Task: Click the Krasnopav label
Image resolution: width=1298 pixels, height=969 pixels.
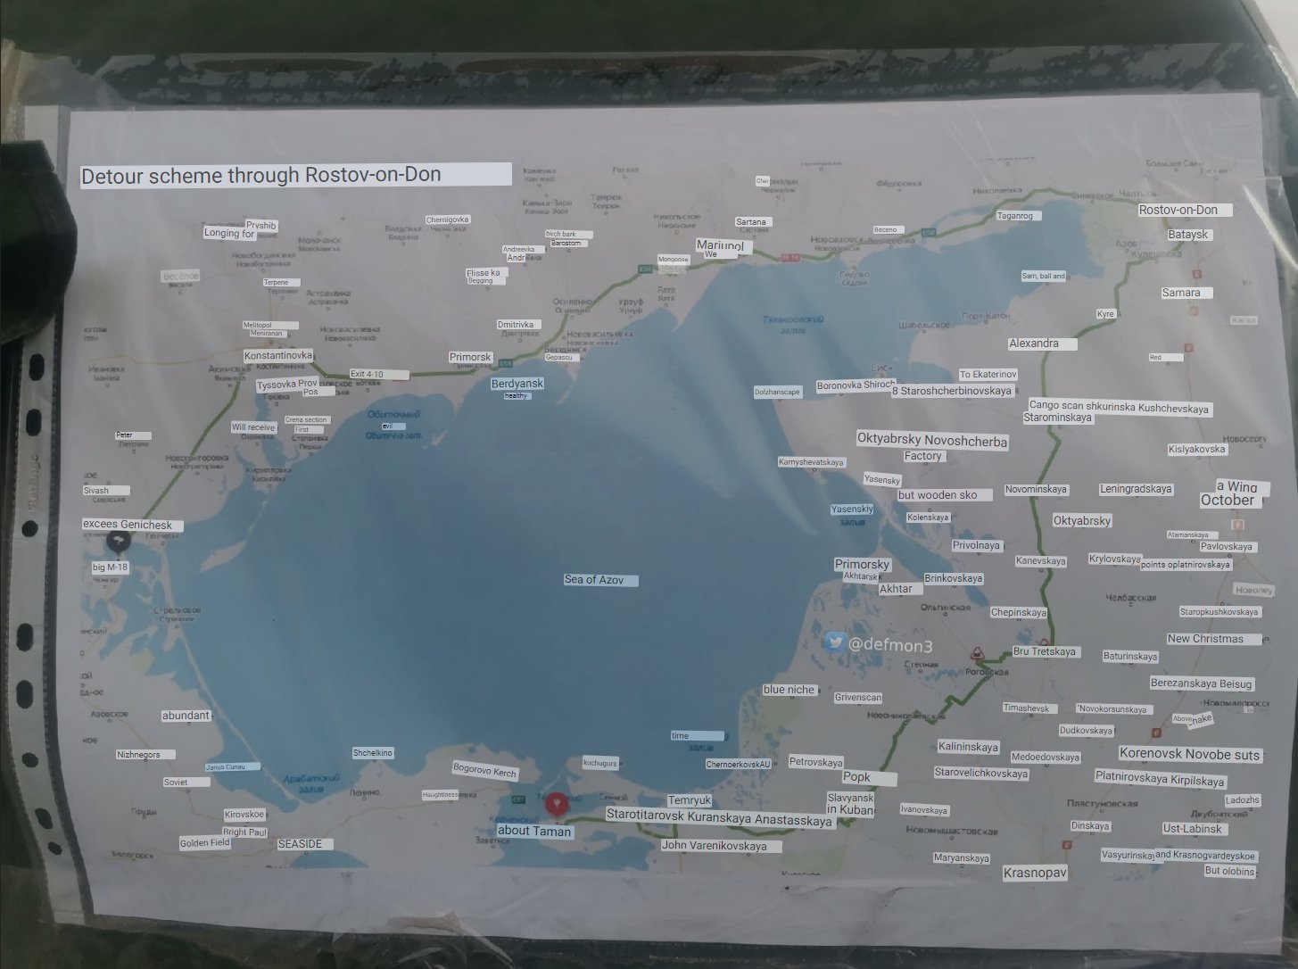Action: [x=1035, y=873]
